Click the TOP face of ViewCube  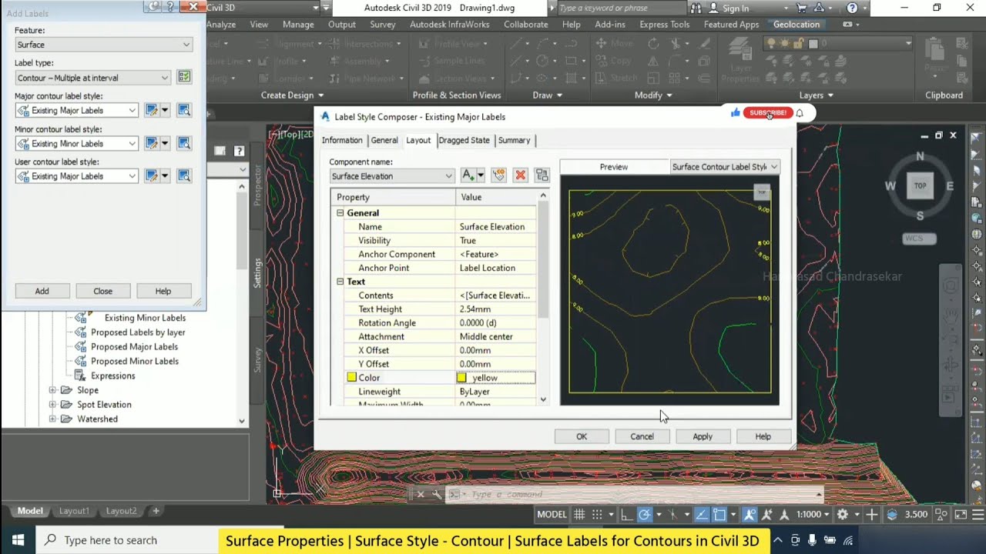[x=920, y=185]
